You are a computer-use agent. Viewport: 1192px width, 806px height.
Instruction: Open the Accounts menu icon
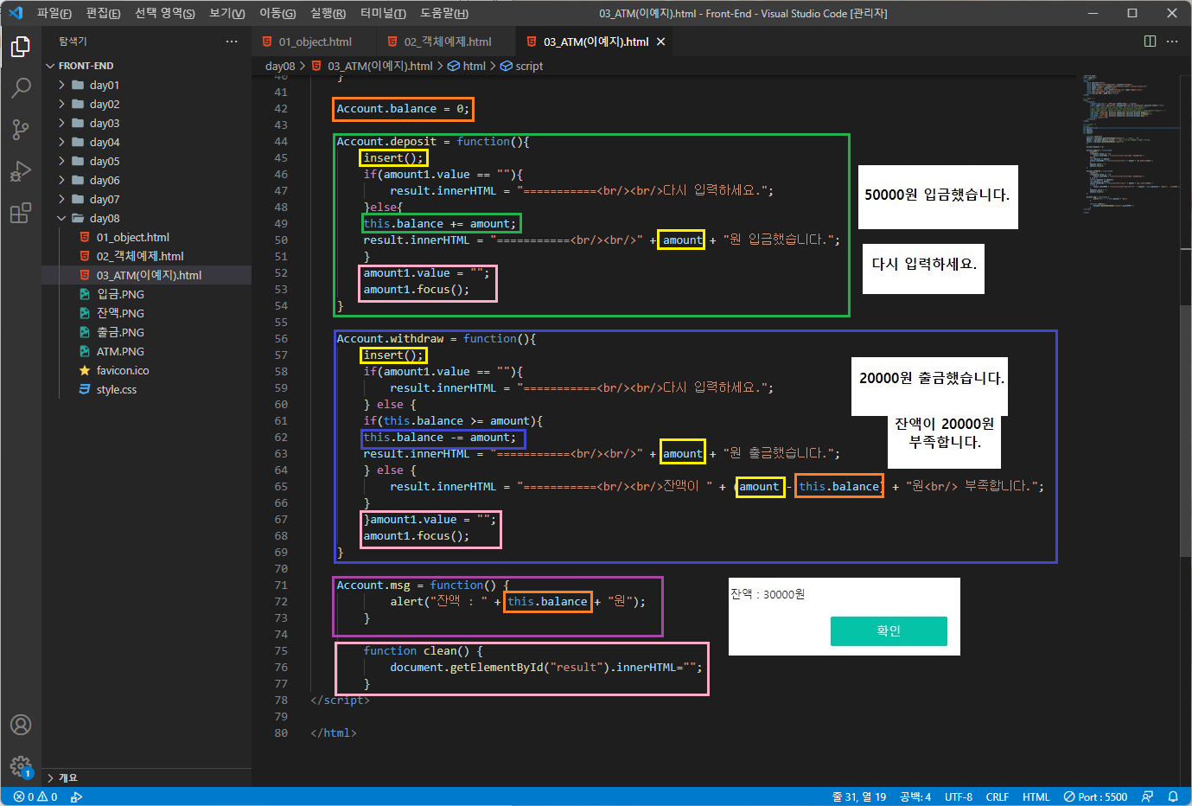point(21,725)
